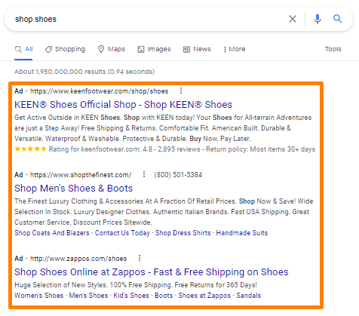The width and height of the screenshot is (359, 316).
Task: Open the Shoes at Zappos sitelink
Action: click(x=204, y=296)
